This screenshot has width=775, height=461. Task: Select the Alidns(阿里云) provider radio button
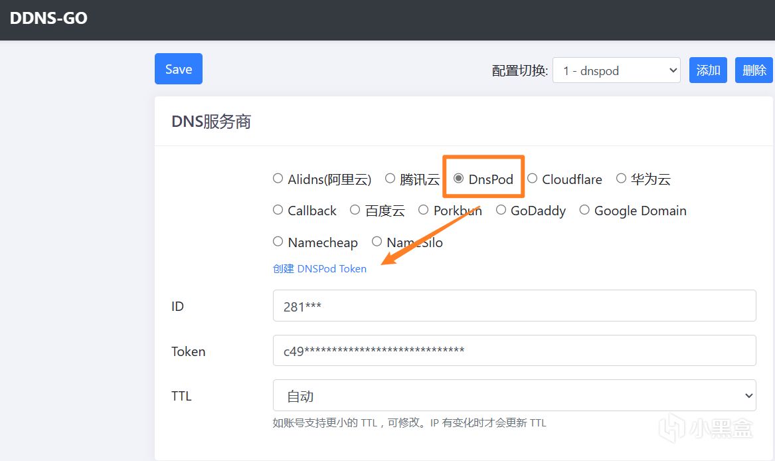coord(278,178)
